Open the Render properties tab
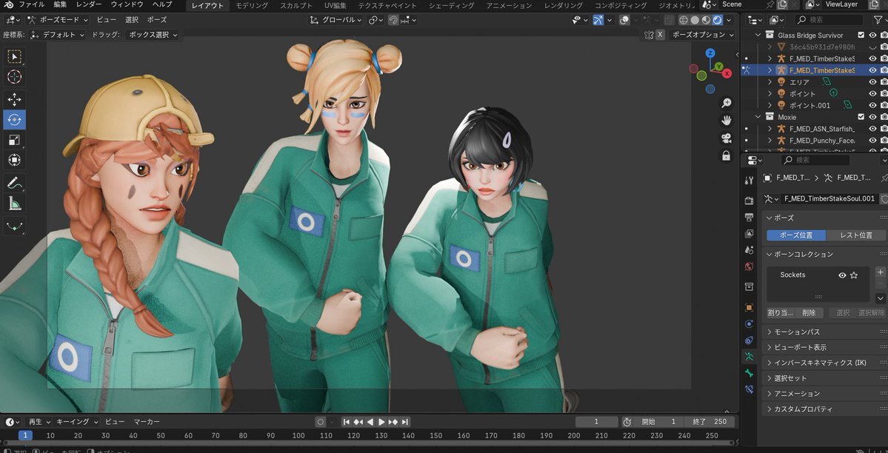888x453 pixels. coord(750,200)
